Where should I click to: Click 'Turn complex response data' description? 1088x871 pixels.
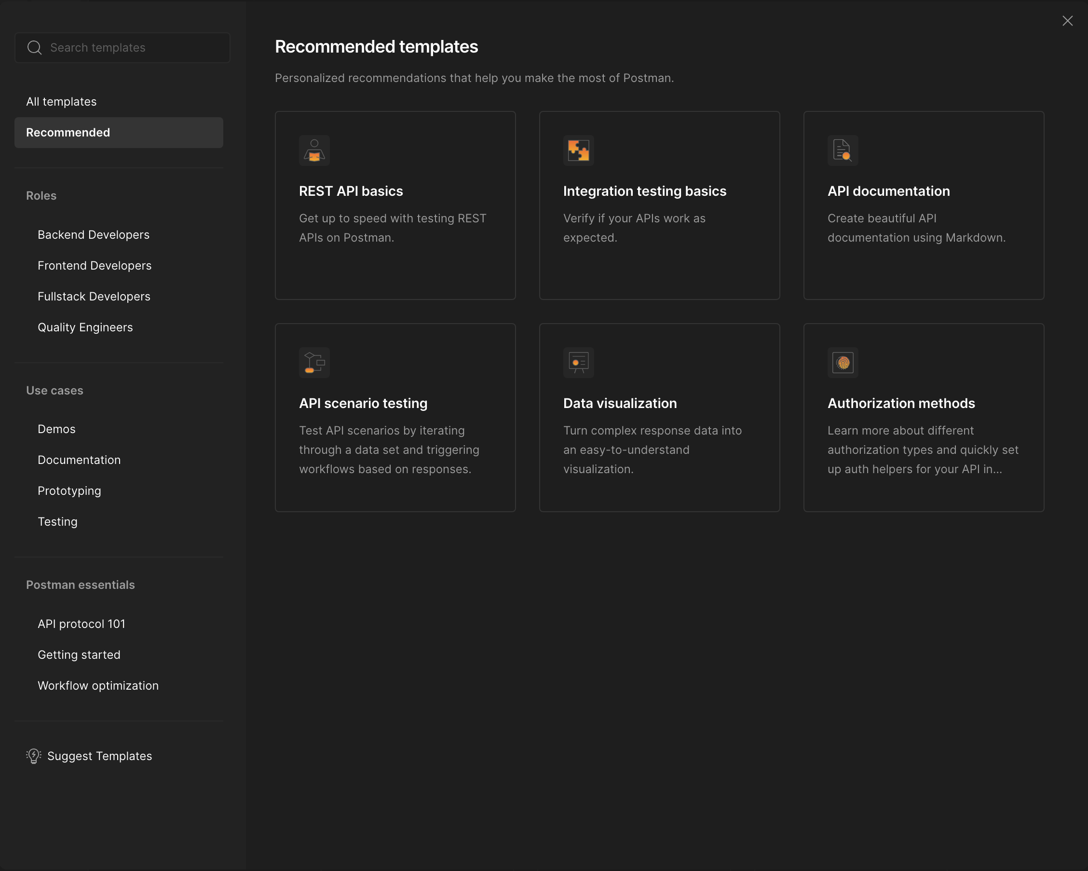[653, 449]
